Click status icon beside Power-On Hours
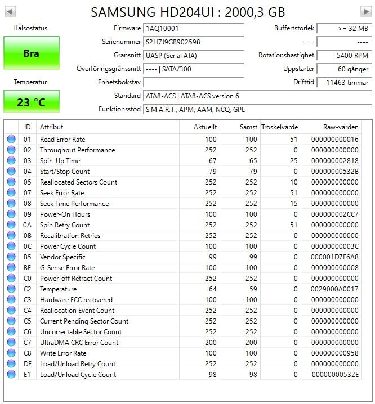375x404 pixels. pos(11,214)
